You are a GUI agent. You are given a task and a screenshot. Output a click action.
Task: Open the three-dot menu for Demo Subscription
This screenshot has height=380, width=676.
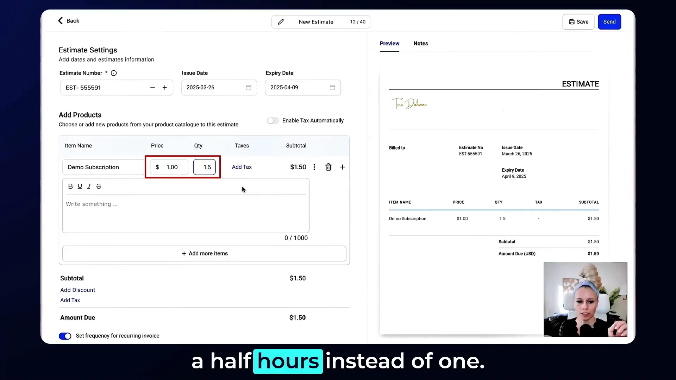point(314,167)
